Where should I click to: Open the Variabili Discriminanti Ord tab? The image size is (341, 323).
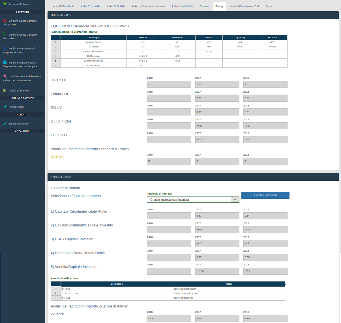[x=244, y=6]
